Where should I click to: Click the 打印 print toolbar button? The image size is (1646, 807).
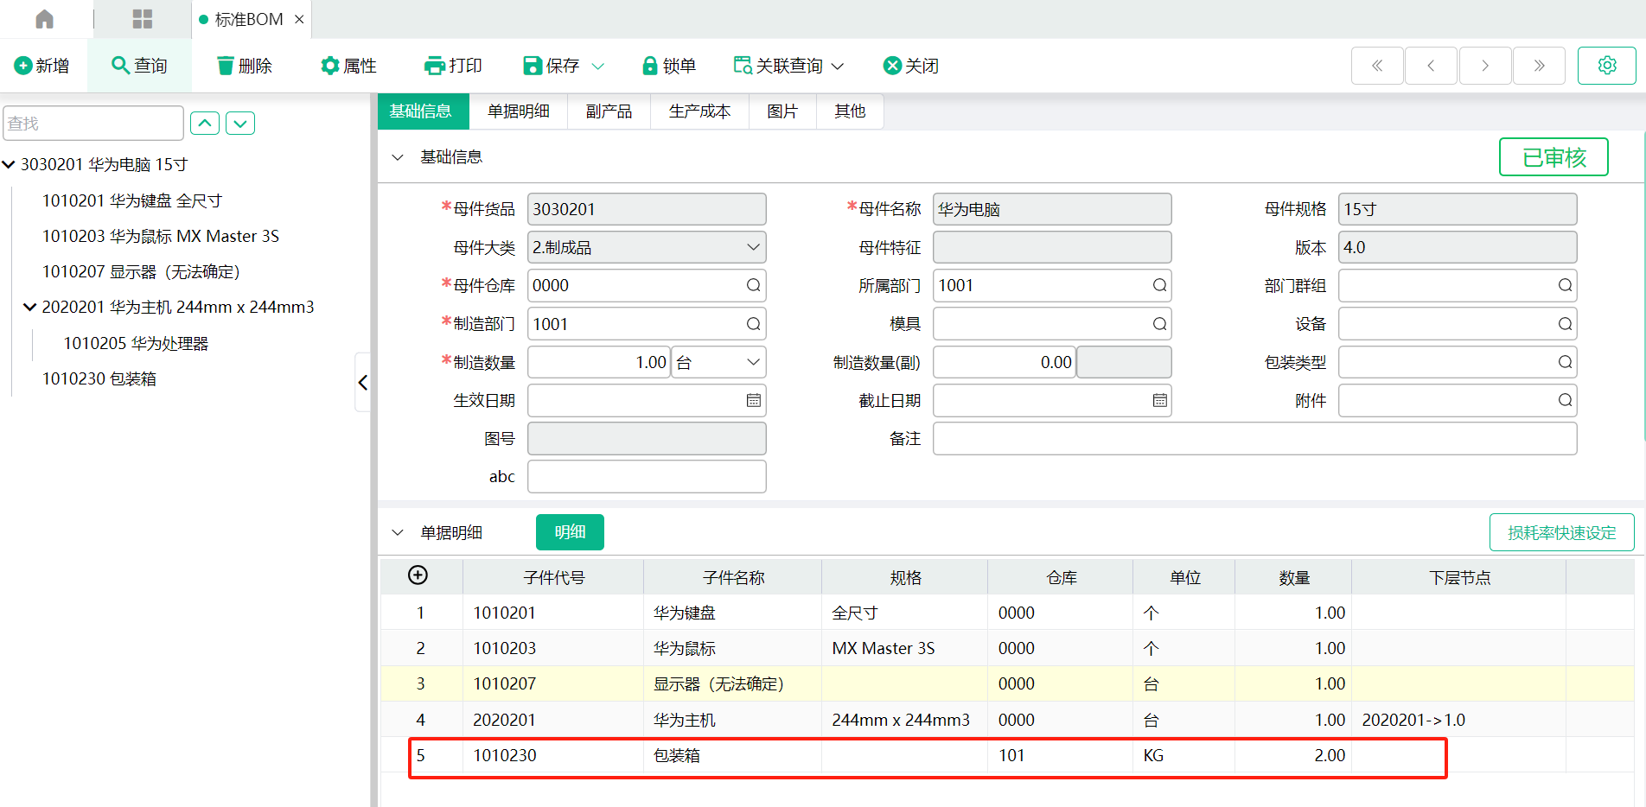point(453,66)
